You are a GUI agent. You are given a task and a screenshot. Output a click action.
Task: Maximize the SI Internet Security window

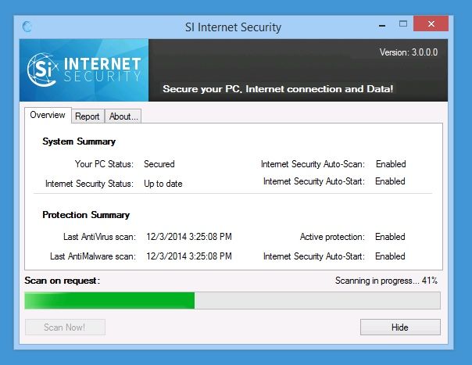click(402, 24)
